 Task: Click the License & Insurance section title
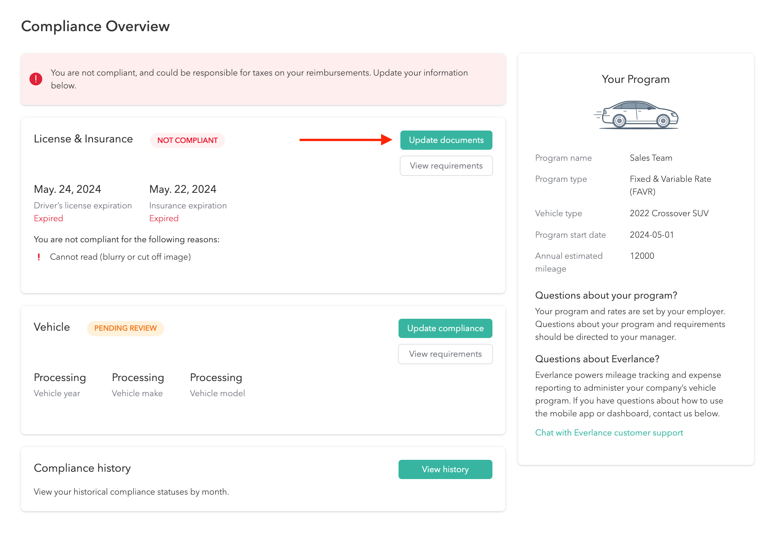pos(83,139)
